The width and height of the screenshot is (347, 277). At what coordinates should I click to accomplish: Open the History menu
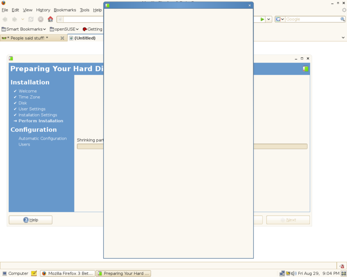(43, 10)
